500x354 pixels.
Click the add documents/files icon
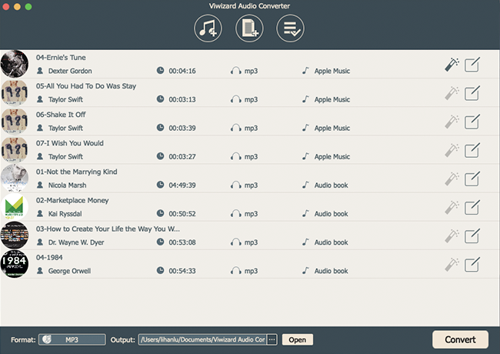[249, 28]
